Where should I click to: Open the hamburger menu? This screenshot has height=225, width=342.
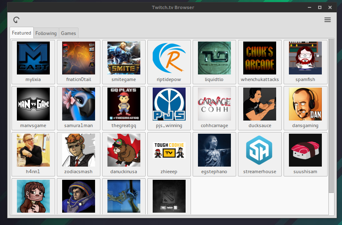point(327,20)
